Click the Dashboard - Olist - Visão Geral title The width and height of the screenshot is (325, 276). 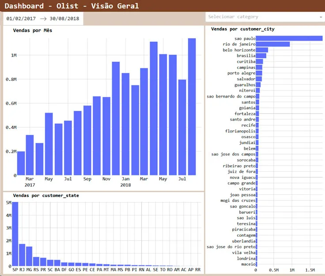72,6
